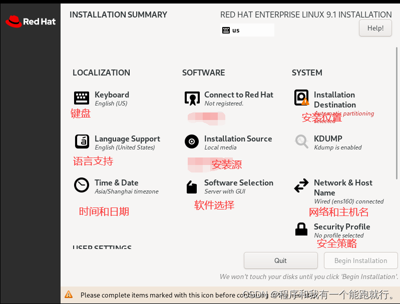
Task: Click the Connect to Red Hat title
Action: point(238,95)
